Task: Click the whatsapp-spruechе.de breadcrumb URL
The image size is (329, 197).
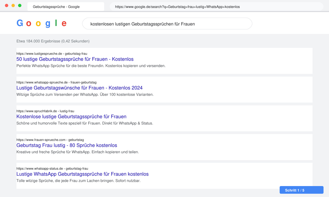Action: 56,82
